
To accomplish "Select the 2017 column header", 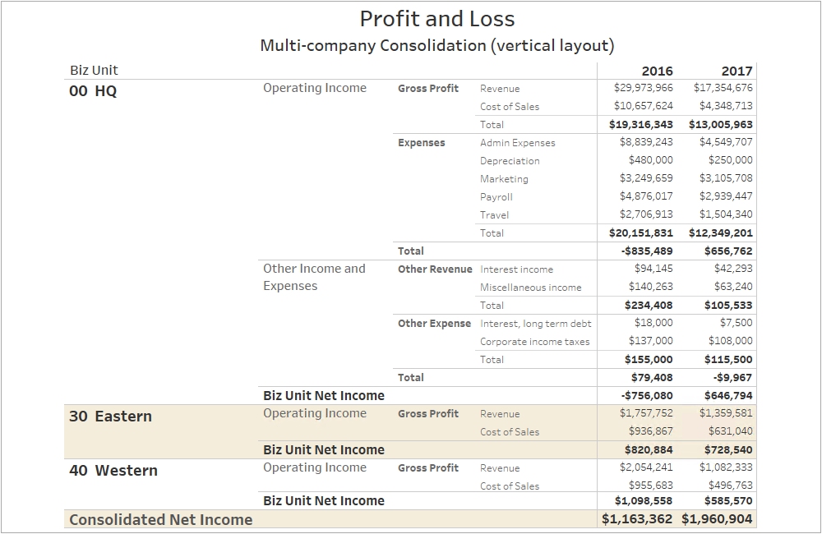I will pos(737,71).
